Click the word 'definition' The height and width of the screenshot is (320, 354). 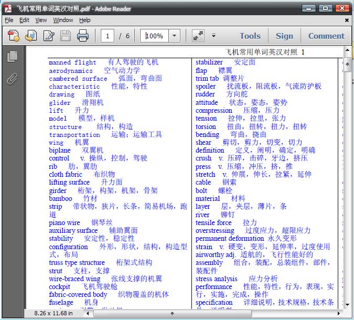(x=210, y=151)
